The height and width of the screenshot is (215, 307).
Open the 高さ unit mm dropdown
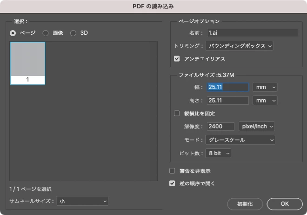point(265,101)
